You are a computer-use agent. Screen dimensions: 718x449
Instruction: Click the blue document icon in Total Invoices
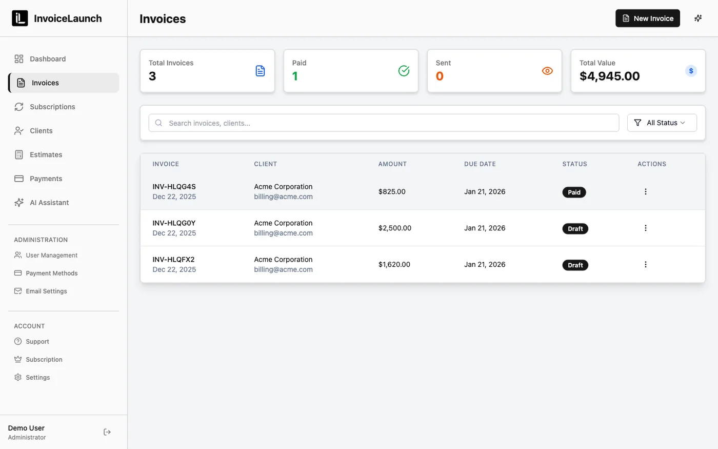[x=260, y=71]
